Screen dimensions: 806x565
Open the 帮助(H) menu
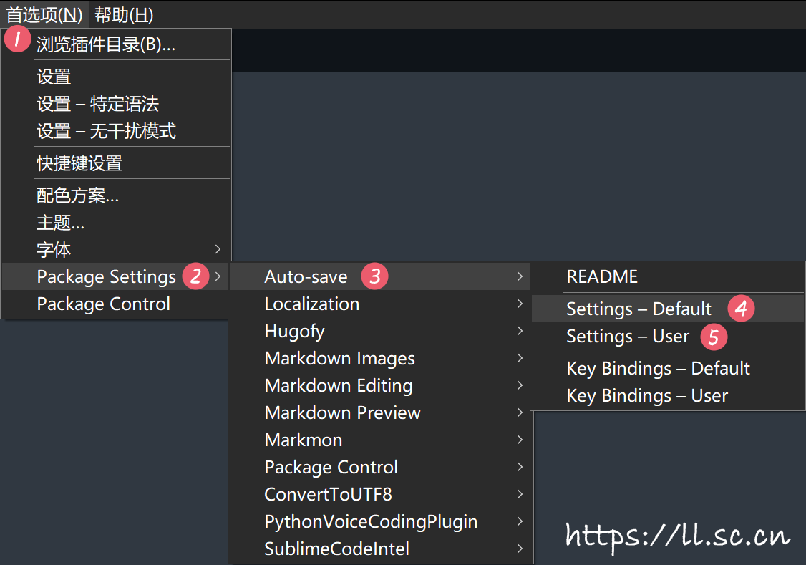pyautogui.click(x=124, y=14)
